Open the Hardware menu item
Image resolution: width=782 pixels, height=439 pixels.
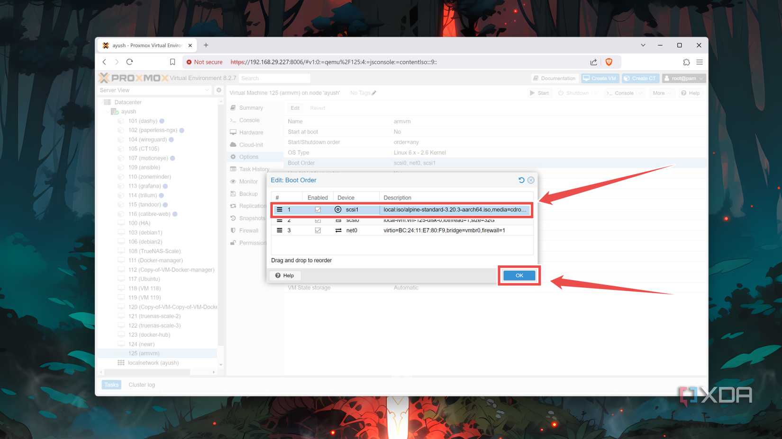(x=251, y=132)
